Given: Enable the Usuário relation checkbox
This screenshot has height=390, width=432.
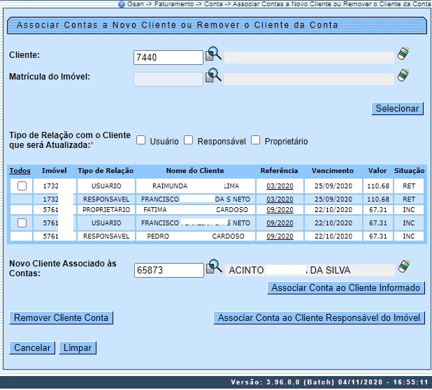Looking at the screenshot, I should click(141, 140).
